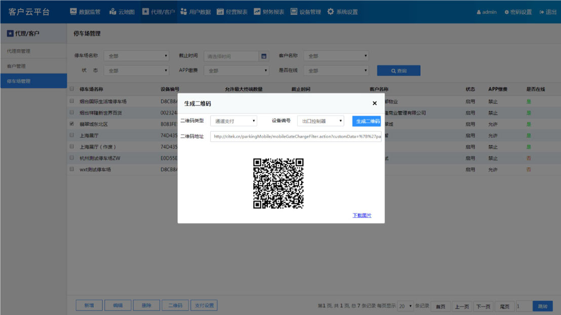Open the 状态 filter dropdown
This screenshot has width=561, height=315.
coord(136,71)
